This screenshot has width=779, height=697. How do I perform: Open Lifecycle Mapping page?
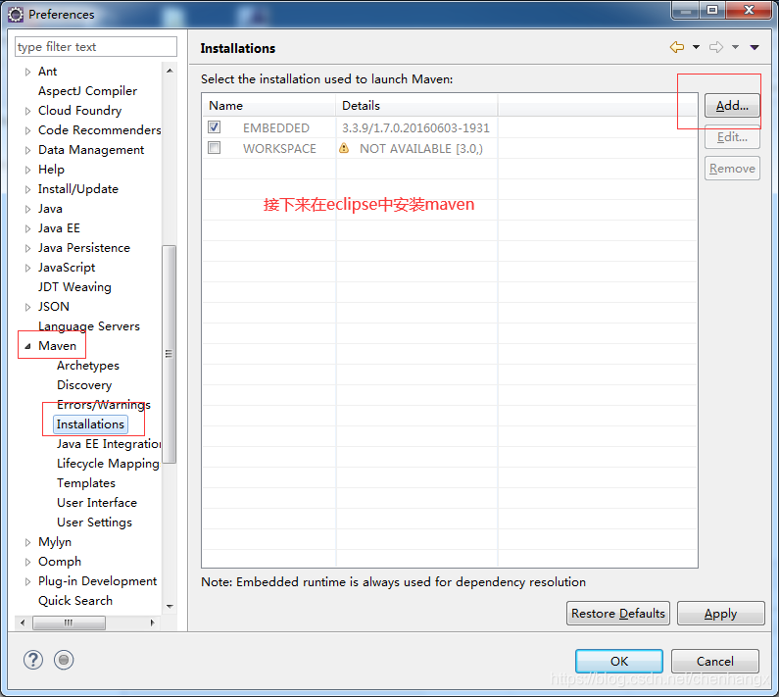pyautogui.click(x=108, y=464)
